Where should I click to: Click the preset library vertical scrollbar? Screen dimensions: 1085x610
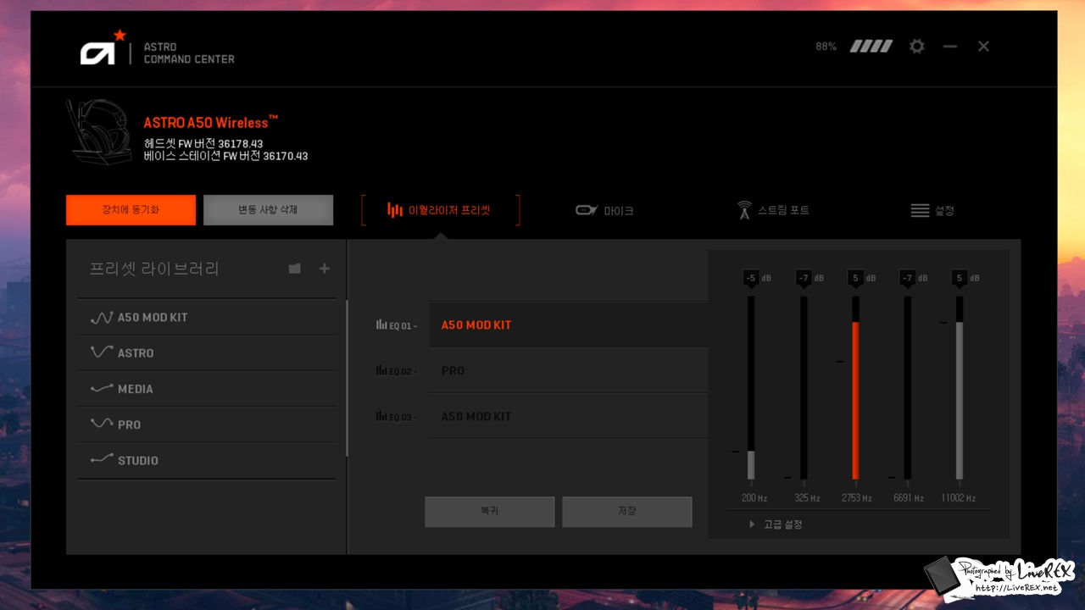(347, 378)
